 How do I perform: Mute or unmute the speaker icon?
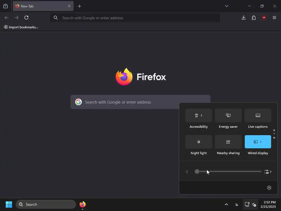[187, 172]
